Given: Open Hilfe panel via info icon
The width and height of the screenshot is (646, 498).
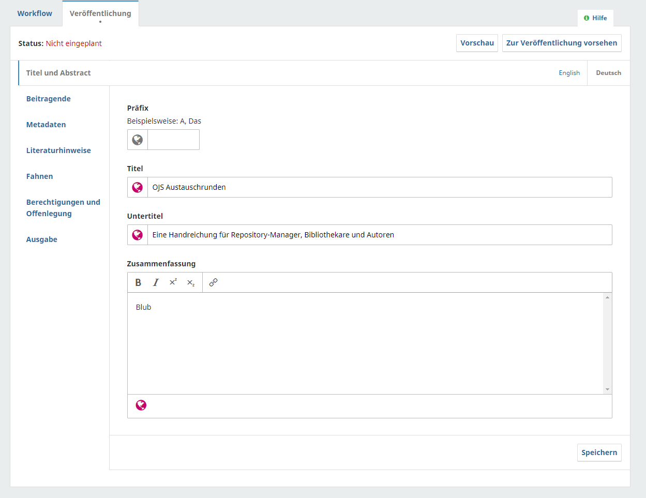Looking at the screenshot, I should (587, 18).
